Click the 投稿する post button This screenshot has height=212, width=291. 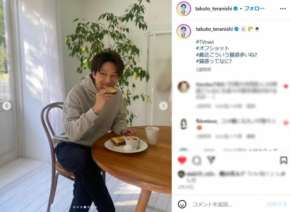pyautogui.click(x=277, y=204)
